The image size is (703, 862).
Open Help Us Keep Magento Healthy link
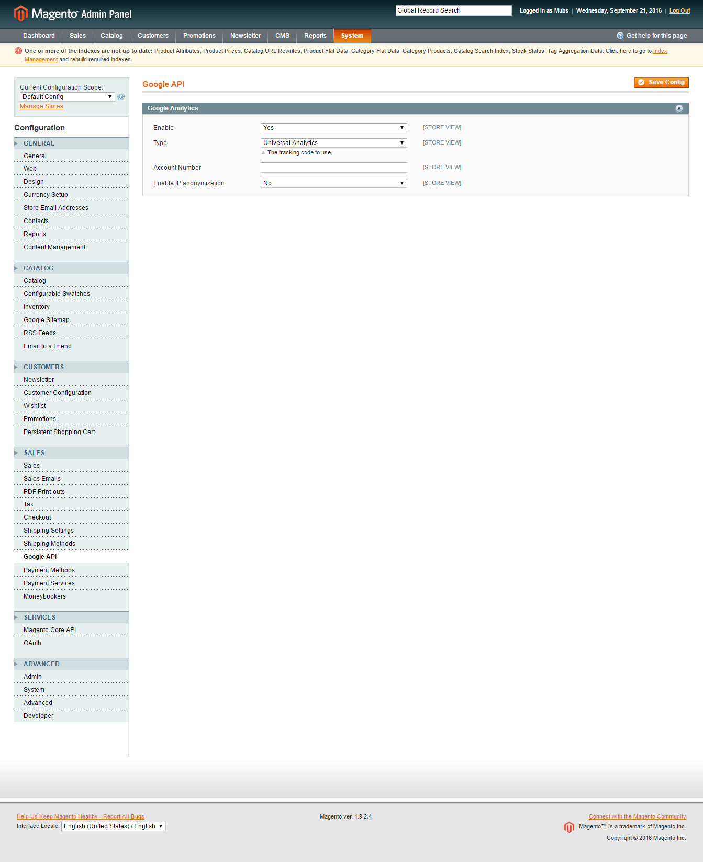[x=80, y=816]
